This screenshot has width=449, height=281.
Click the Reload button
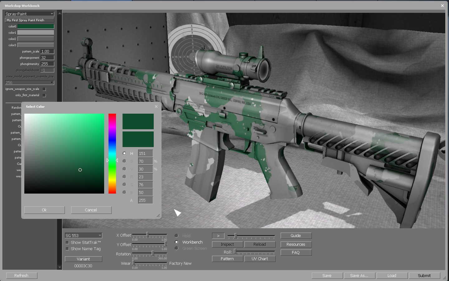coord(260,244)
